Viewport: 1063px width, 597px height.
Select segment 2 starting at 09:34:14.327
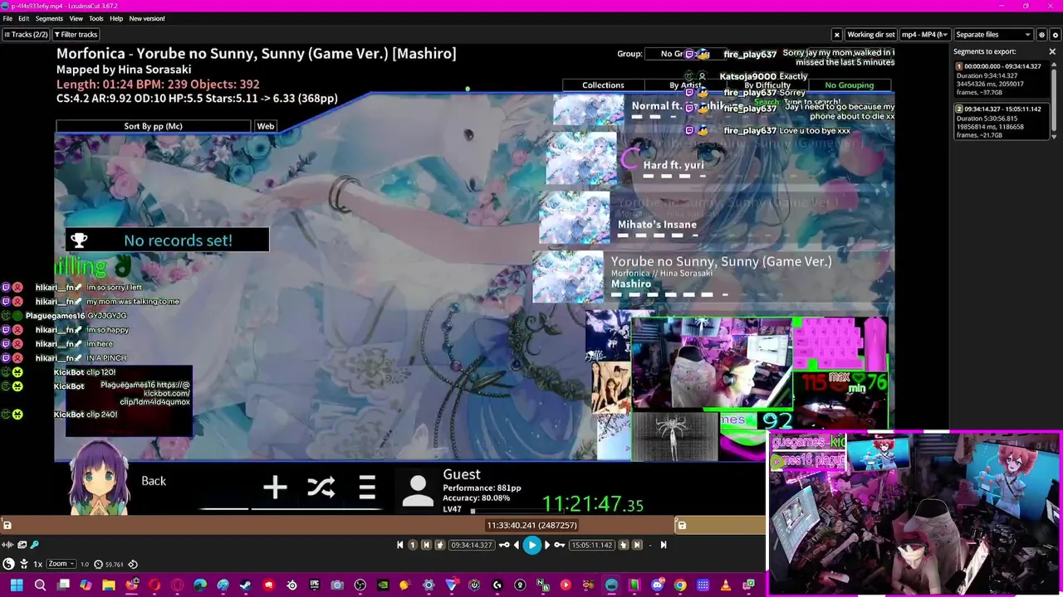pyautogui.click(x=1000, y=121)
